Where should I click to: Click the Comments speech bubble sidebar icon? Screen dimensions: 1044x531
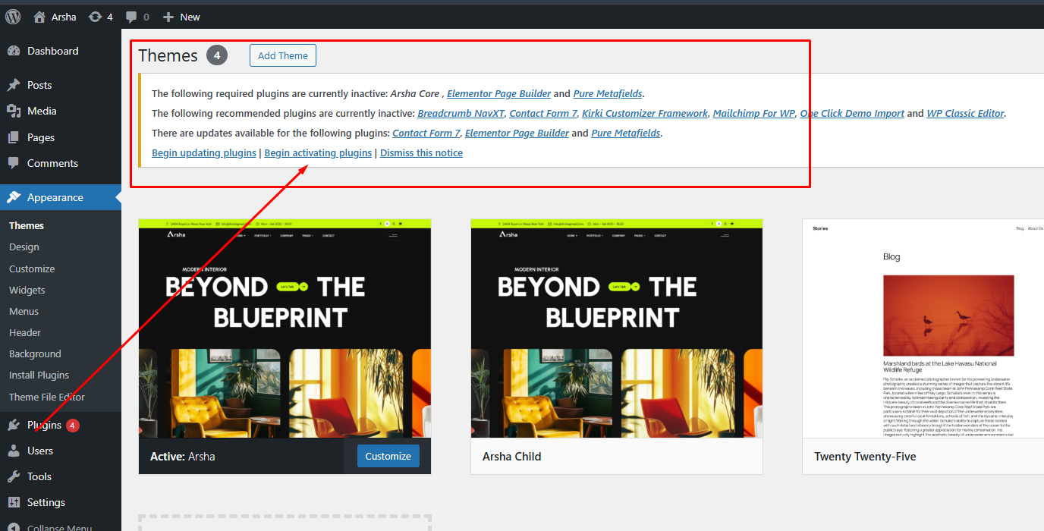pos(14,163)
